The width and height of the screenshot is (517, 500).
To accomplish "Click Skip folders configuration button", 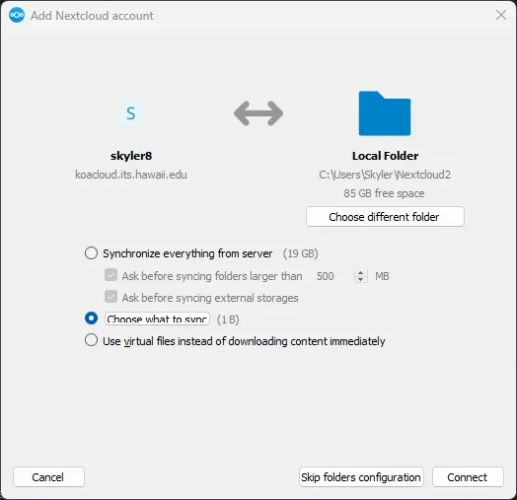I will [x=361, y=477].
